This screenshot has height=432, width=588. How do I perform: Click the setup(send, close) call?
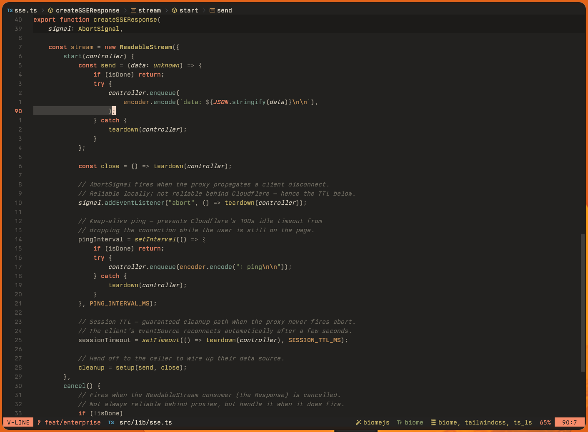click(150, 367)
